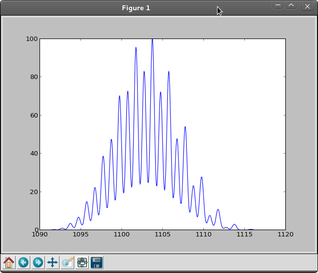
Task: Click the x-axis label 1100
Action: [x=121, y=234]
